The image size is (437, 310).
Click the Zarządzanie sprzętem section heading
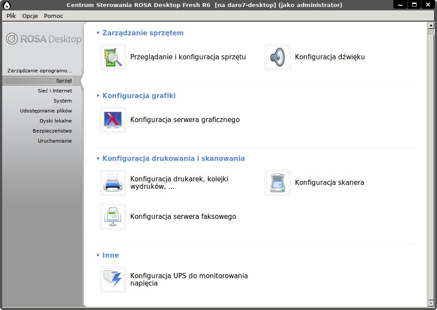tap(143, 33)
